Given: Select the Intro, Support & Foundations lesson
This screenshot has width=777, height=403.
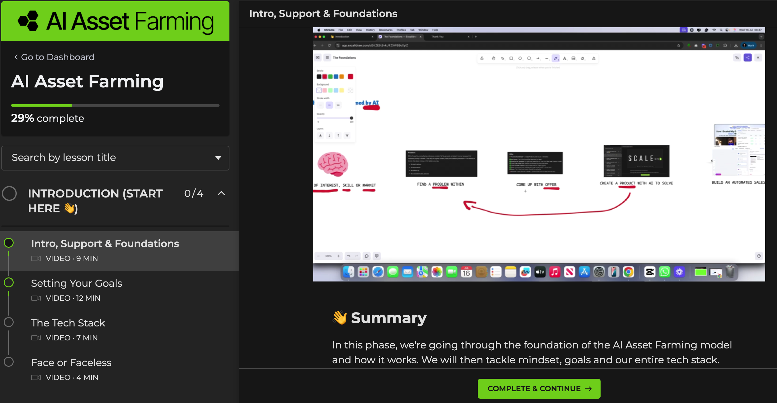Looking at the screenshot, I should [105, 244].
